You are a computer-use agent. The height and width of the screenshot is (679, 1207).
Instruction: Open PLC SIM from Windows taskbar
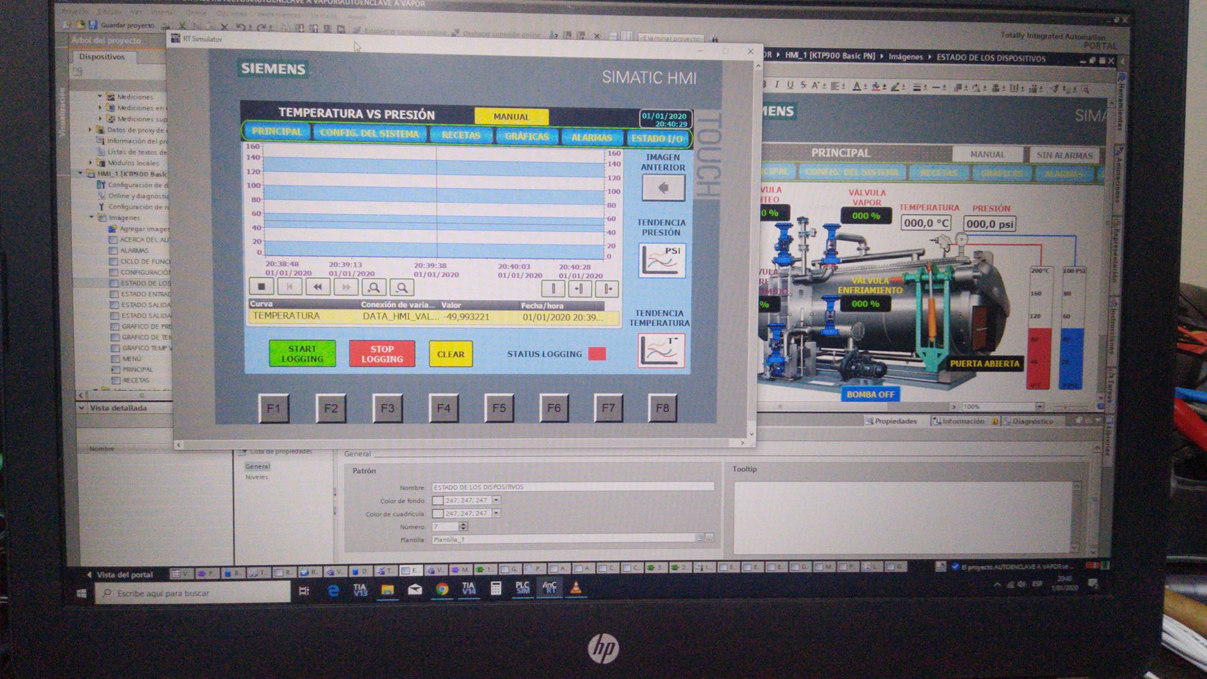click(523, 587)
